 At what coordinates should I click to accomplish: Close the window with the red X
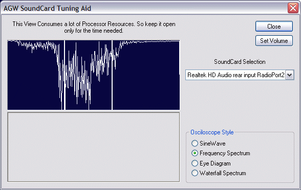pyautogui.click(x=293, y=8)
